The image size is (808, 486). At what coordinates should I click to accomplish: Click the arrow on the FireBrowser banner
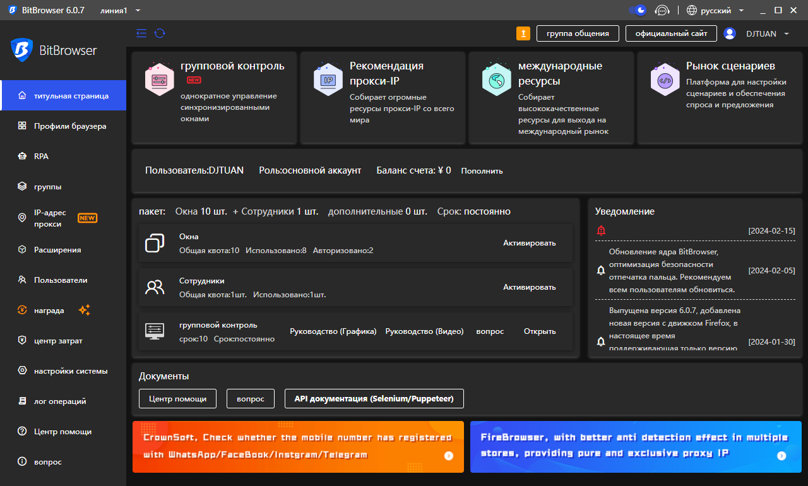781,455
